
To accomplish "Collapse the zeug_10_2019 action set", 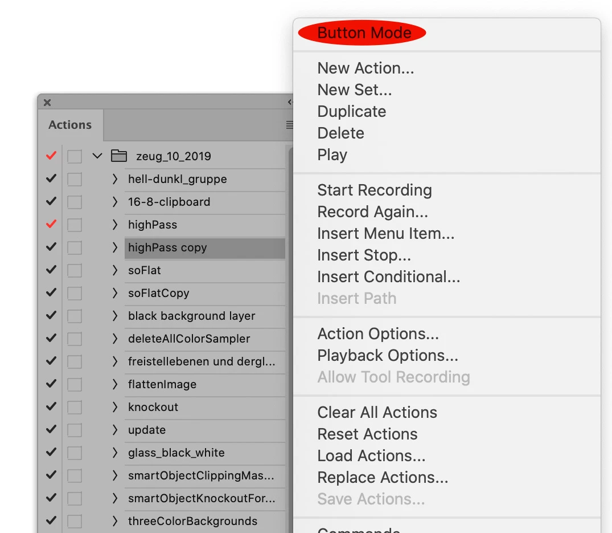I will tap(97, 156).
